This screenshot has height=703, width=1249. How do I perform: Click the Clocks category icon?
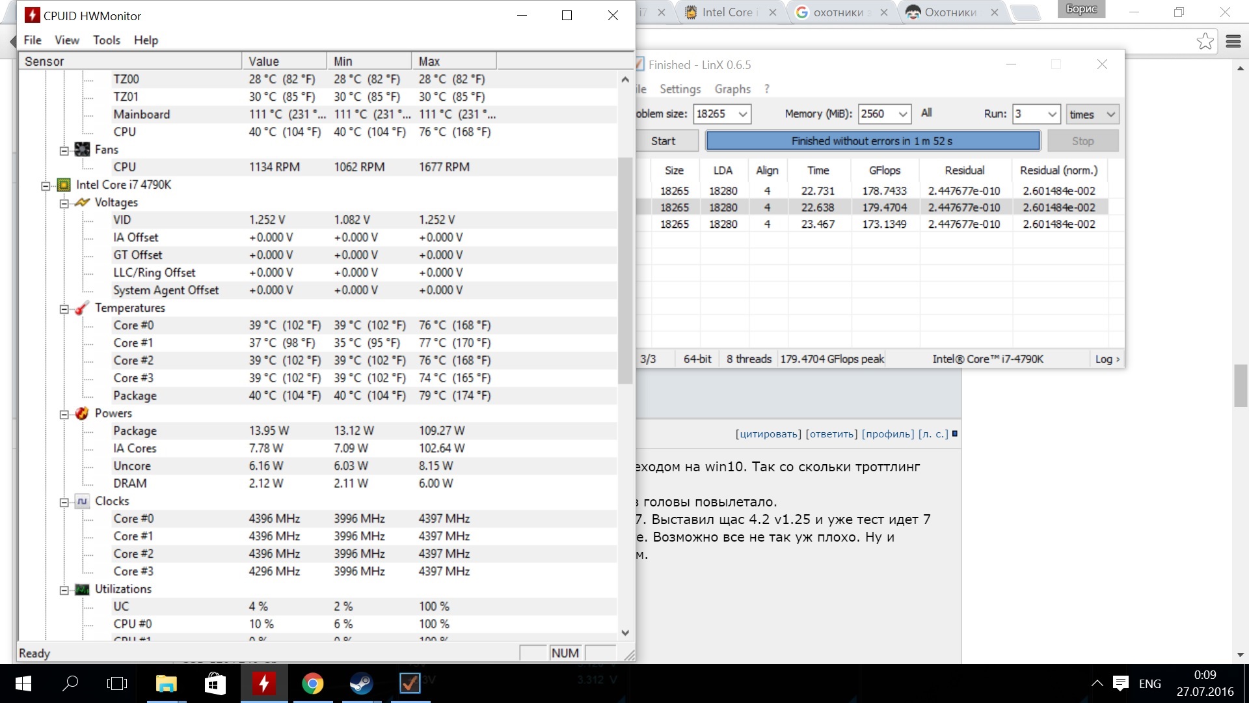82,501
